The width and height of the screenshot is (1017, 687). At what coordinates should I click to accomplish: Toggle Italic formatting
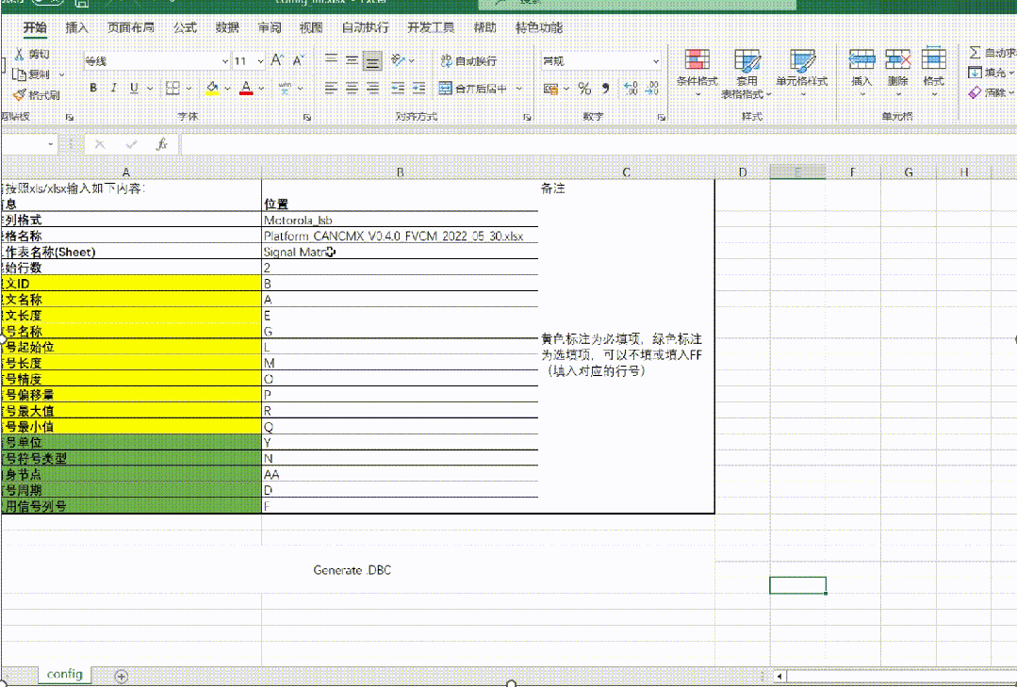click(x=113, y=88)
